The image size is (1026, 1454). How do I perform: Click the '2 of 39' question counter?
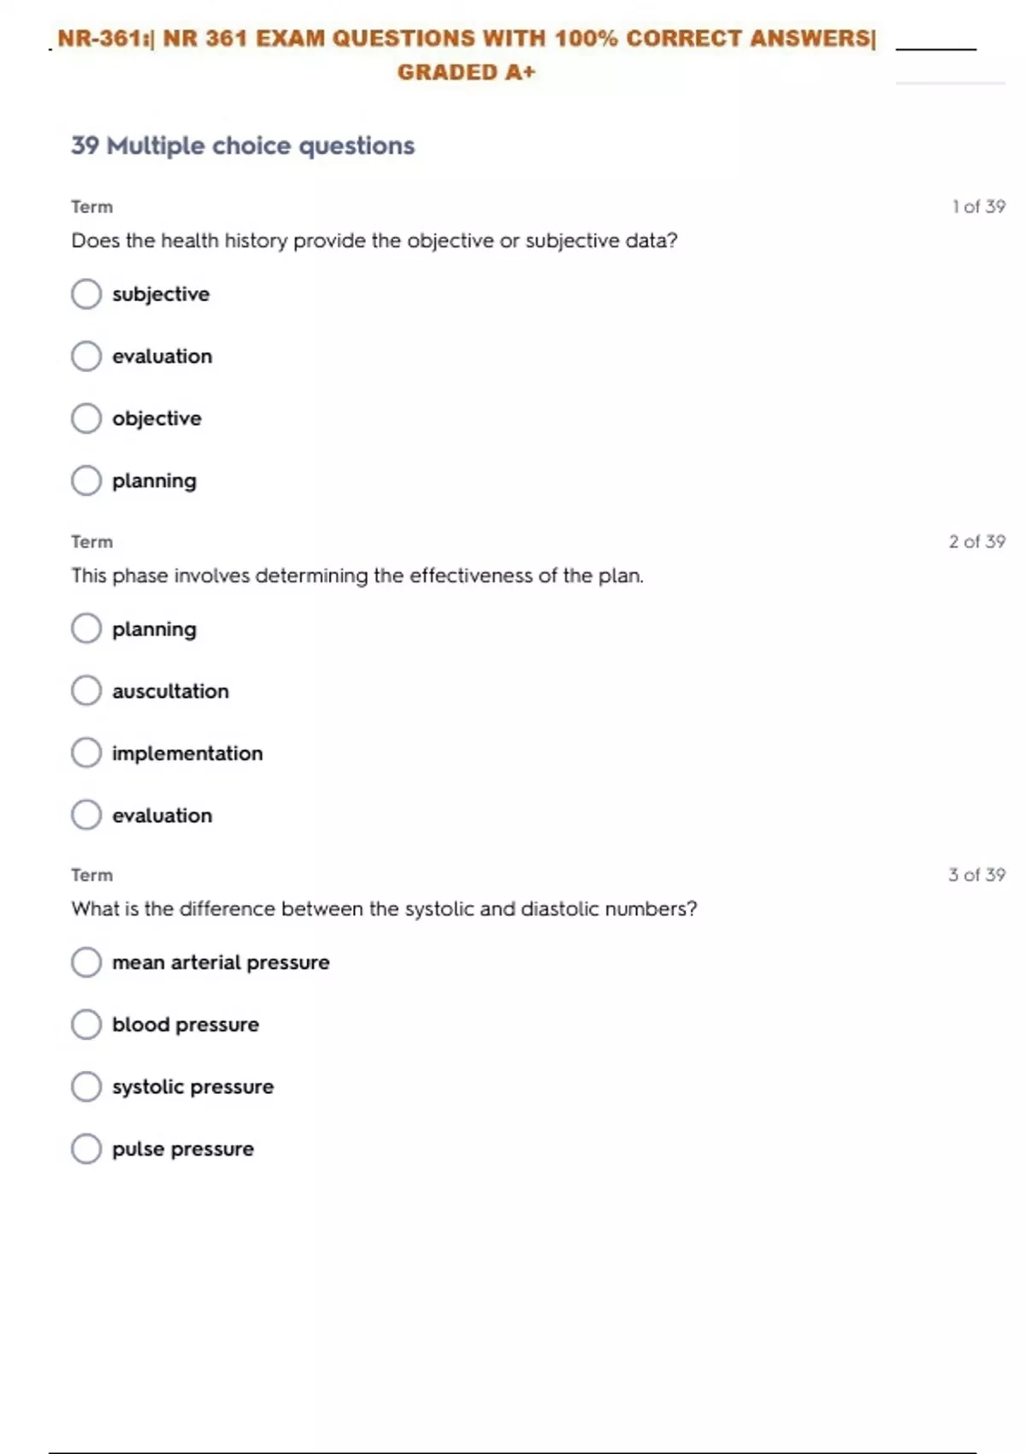[x=976, y=541]
